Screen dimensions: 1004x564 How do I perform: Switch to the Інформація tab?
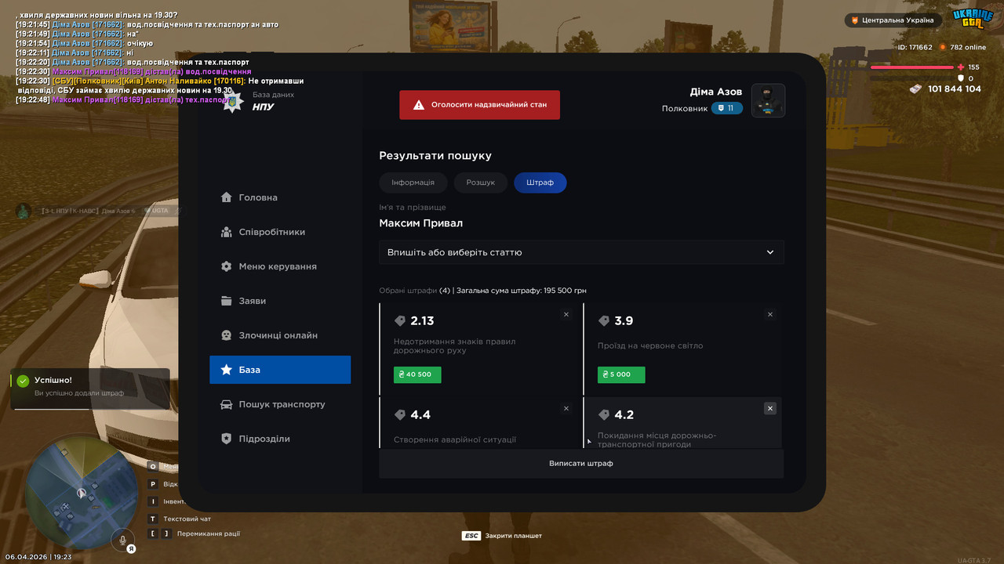(x=413, y=183)
